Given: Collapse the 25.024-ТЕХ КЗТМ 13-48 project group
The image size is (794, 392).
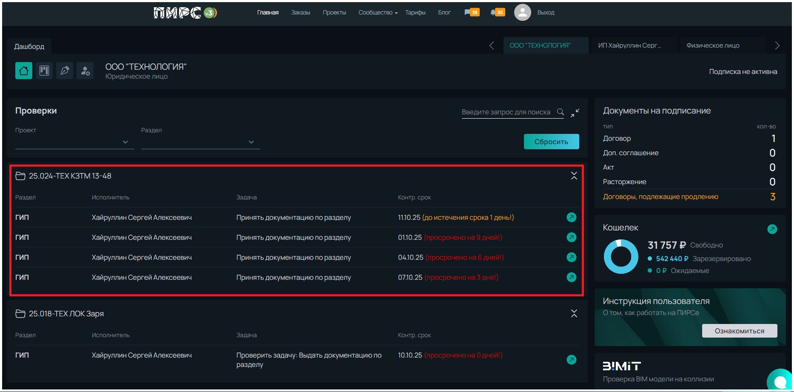Looking at the screenshot, I should [574, 176].
